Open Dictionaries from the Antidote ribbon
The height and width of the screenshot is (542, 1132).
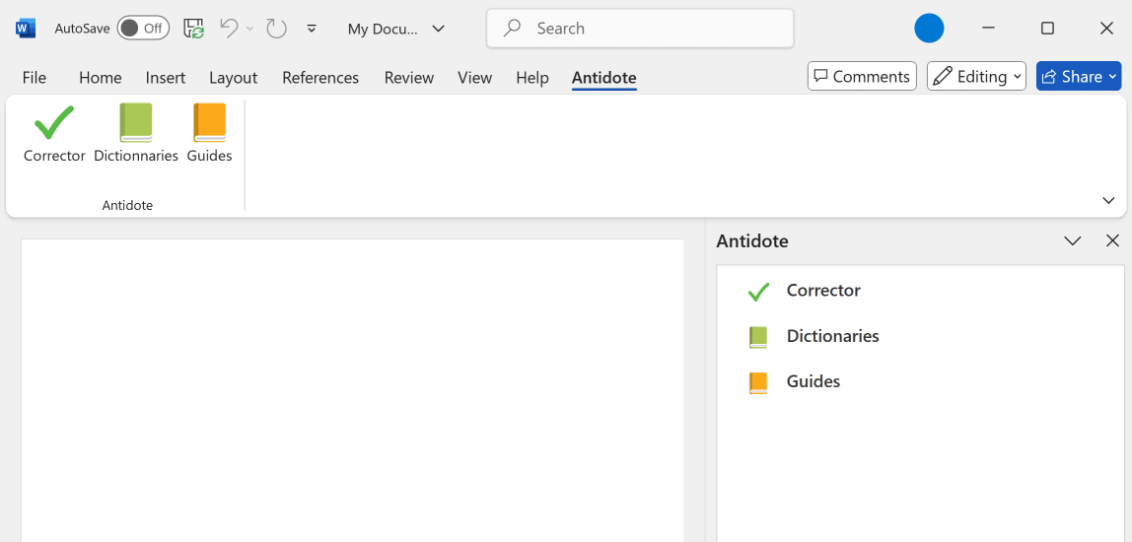click(136, 133)
